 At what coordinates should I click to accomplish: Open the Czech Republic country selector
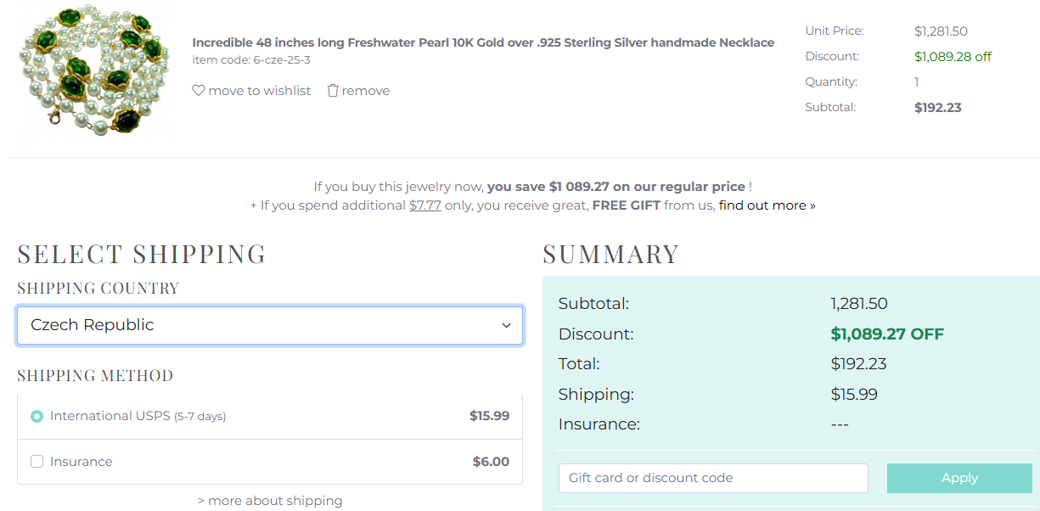pyautogui.click(x=270, y=326)
